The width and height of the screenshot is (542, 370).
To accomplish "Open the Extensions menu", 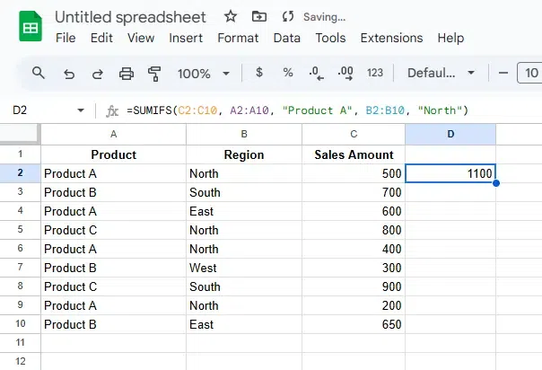I will 391,38.
